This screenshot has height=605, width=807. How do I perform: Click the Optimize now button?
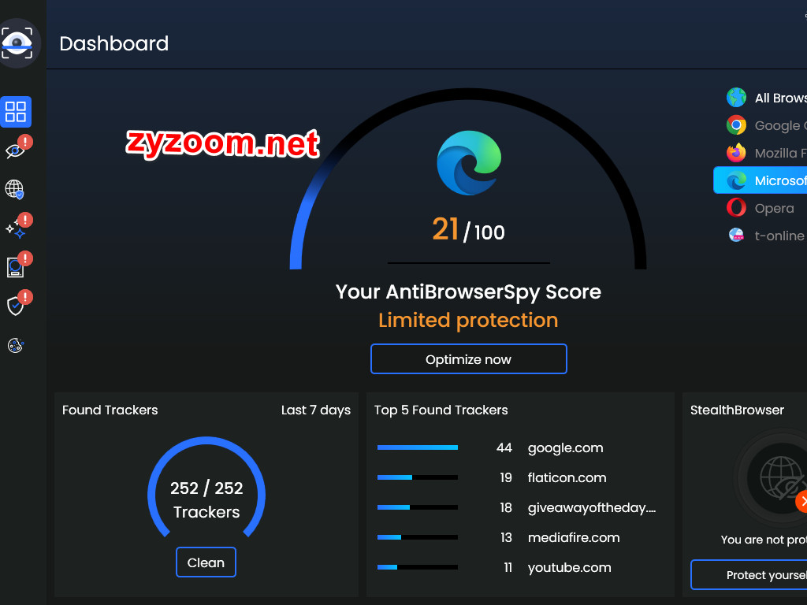[469, 359]
